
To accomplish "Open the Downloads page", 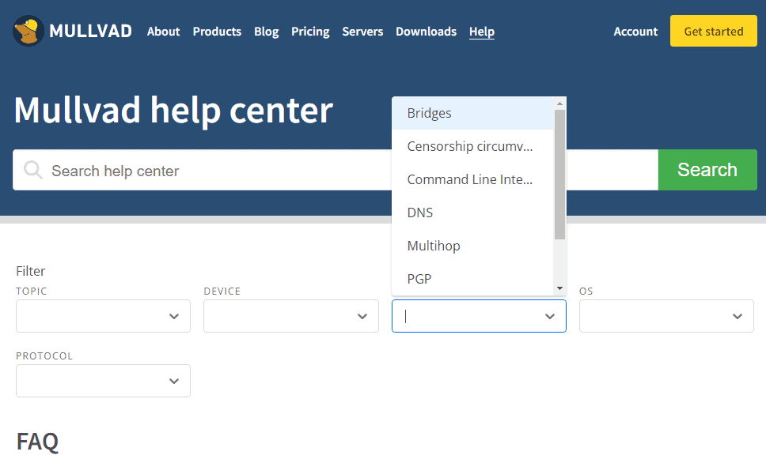I will point(426,32).
